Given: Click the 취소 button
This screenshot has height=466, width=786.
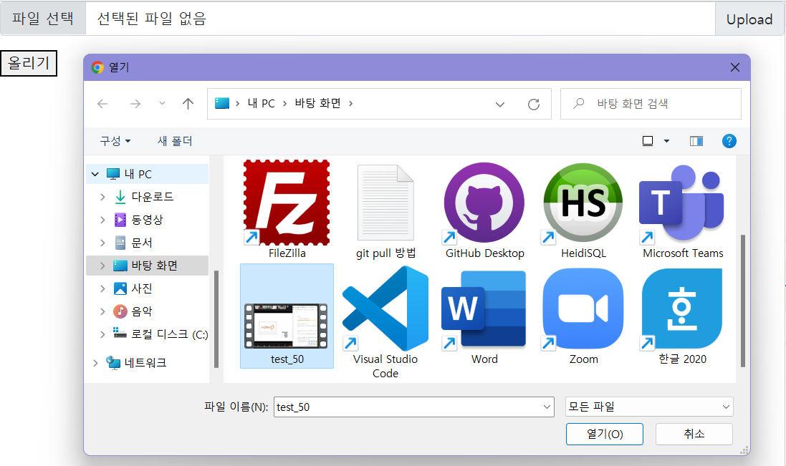Looking at the screenshot, I should [694, 434].
